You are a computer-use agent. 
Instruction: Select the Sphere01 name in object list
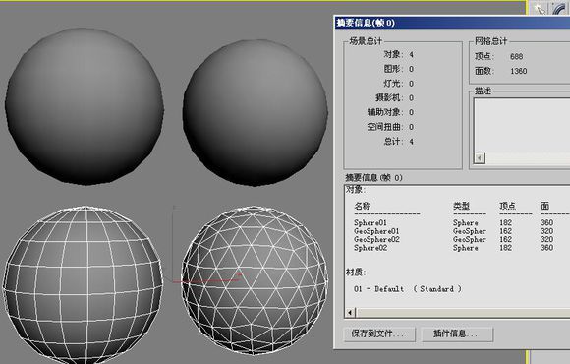pyautogui.click(x=370, y=222)
